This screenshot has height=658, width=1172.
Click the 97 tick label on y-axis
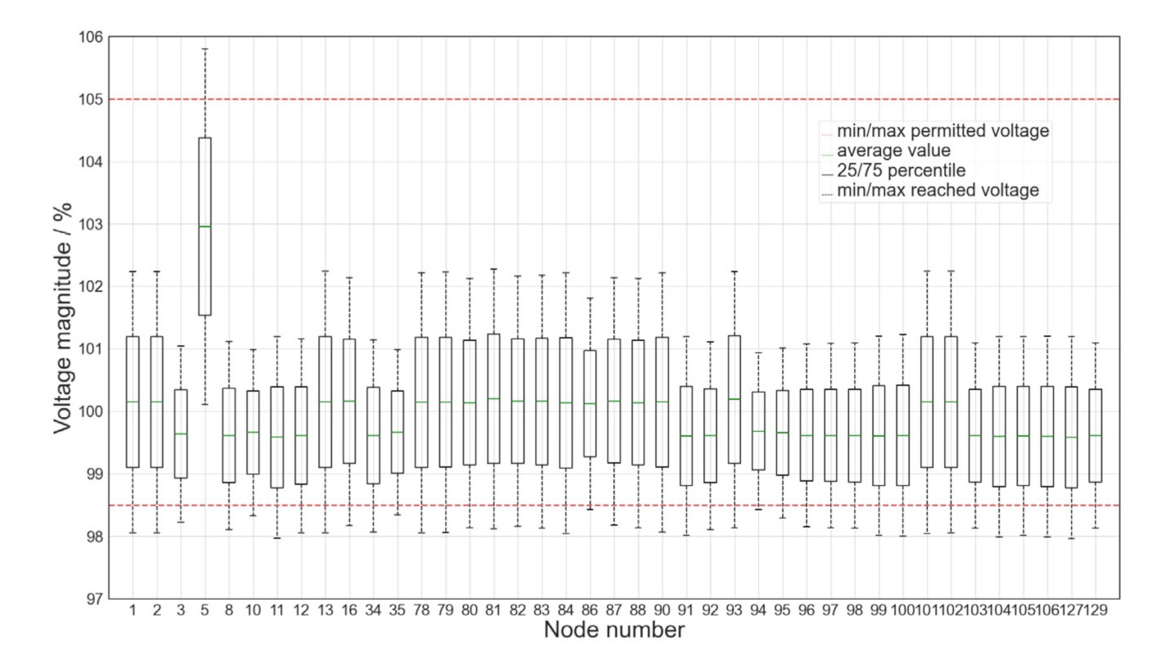tap(93, 599)
